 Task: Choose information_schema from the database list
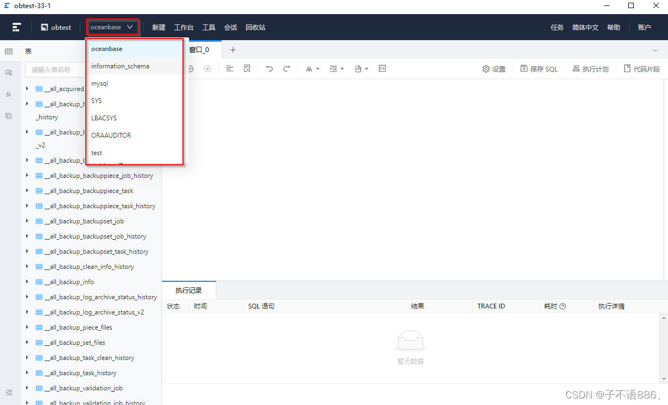tap(135, 66)
